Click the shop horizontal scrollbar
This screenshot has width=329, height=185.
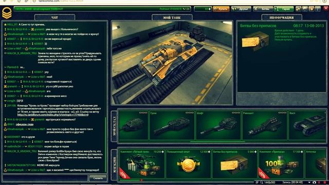click(x=130, y=180)
